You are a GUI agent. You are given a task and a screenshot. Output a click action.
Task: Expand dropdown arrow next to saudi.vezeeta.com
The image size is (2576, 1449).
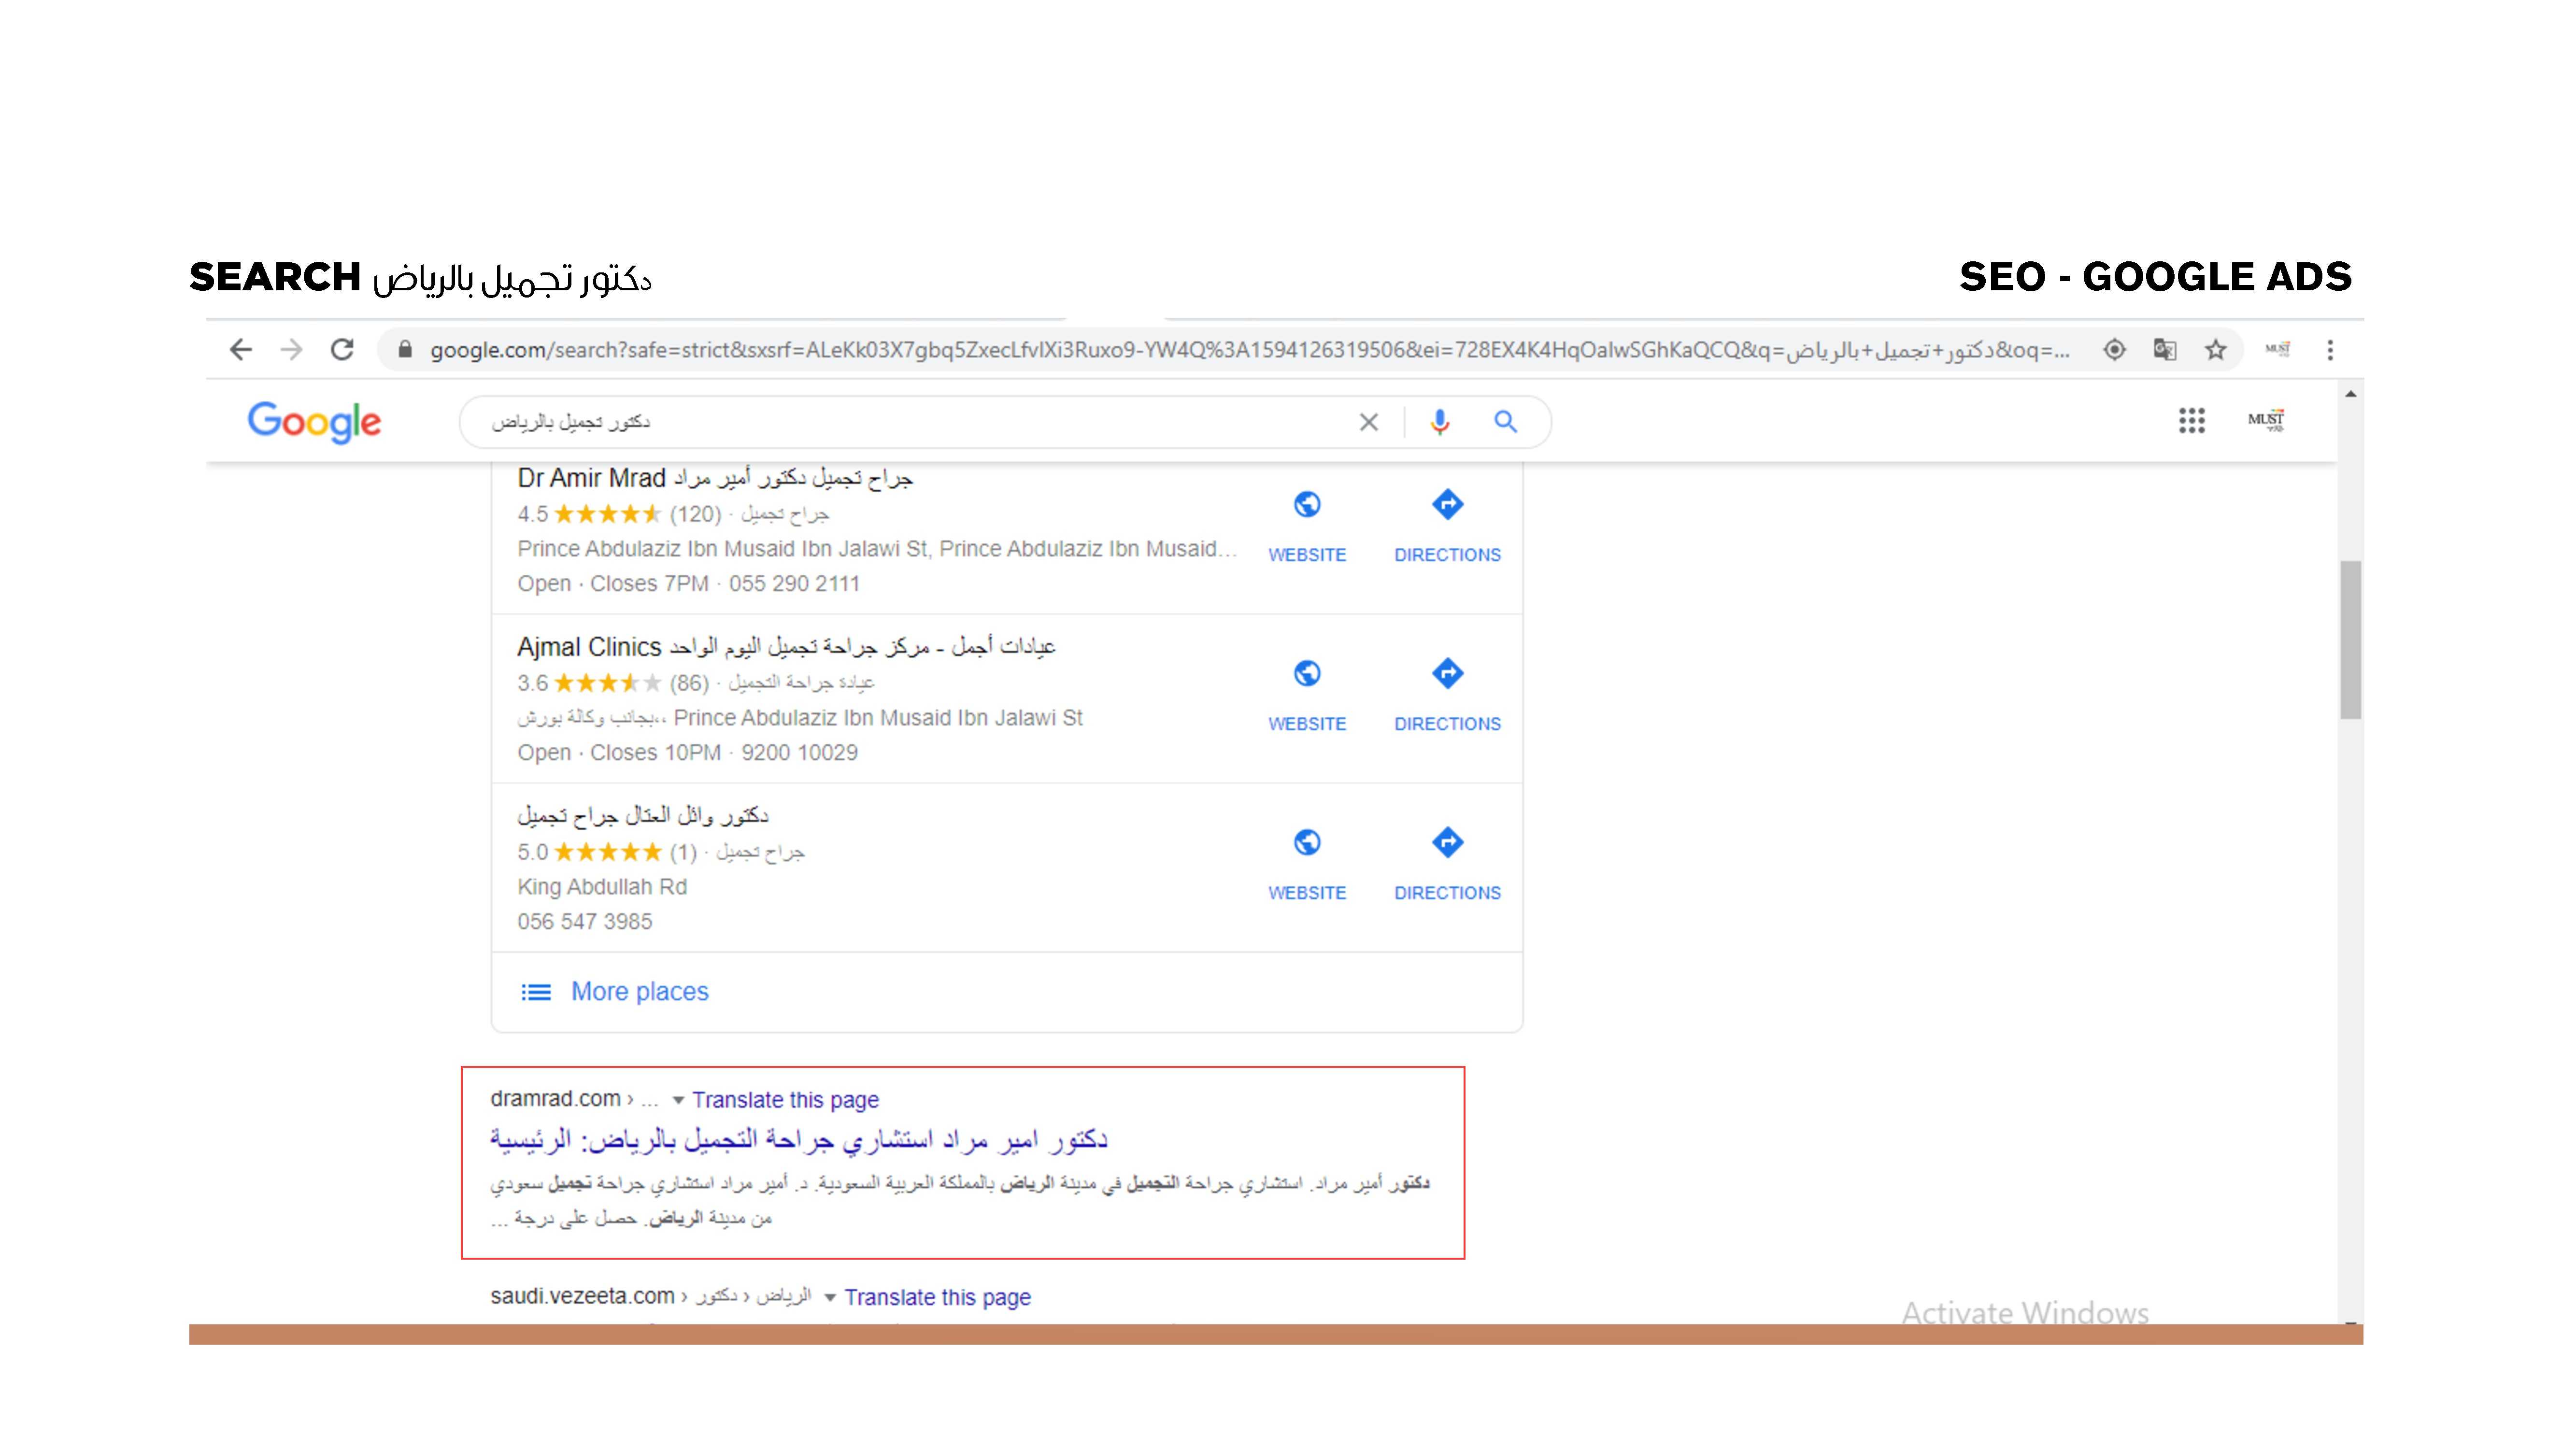pyautogui.click(x=829, y=1298)
